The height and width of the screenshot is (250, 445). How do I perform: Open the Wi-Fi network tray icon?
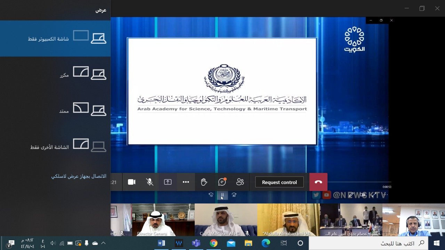click(62, 243)
